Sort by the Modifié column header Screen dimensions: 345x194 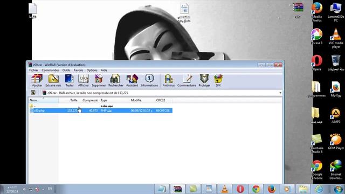click(x=142, y=100)
